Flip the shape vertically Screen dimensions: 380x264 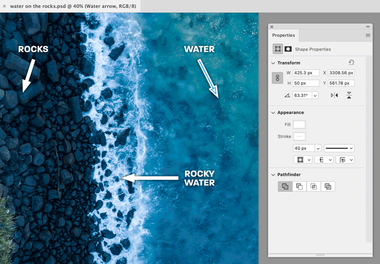tap(349, 95)
